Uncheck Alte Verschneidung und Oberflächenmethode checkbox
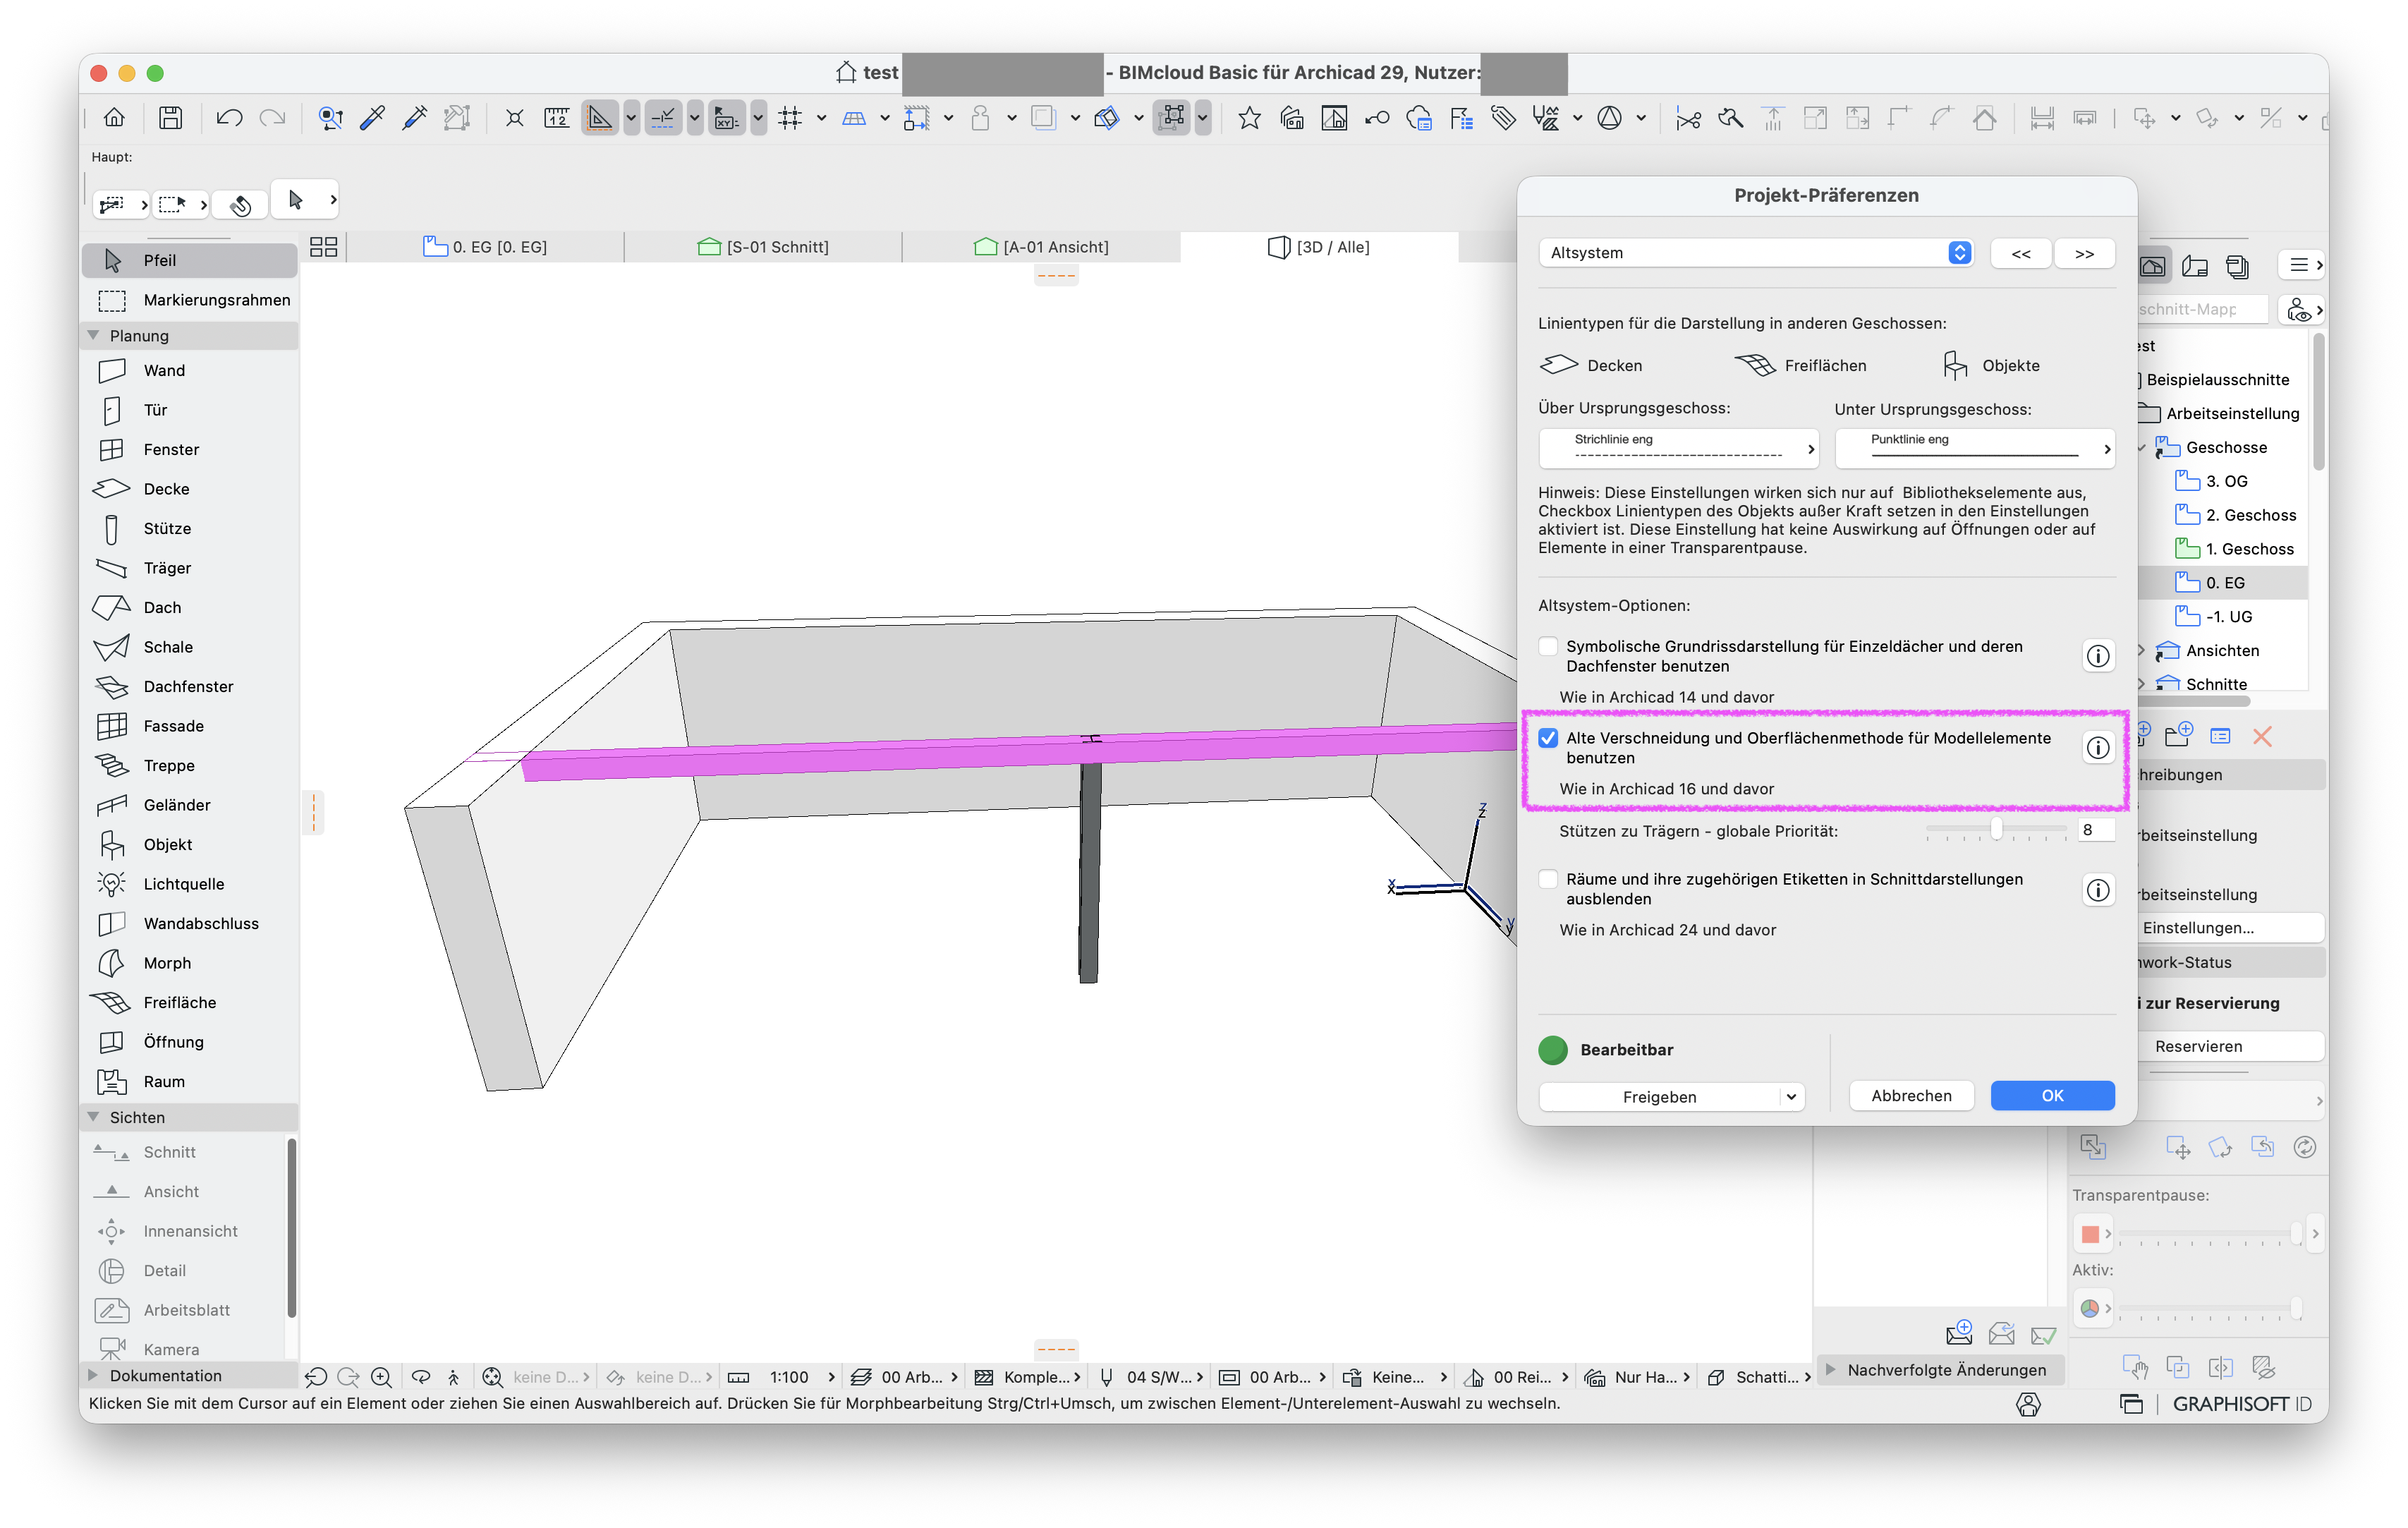 pos(1548,738)
